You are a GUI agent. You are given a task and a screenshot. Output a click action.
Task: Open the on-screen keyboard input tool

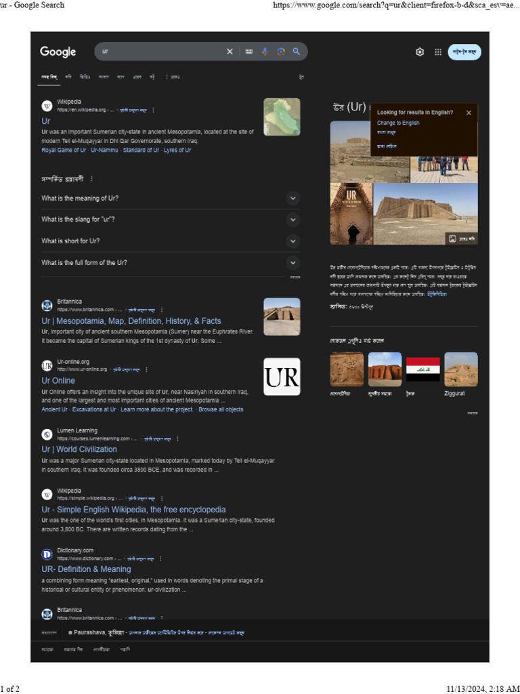(x=249, y=52)
